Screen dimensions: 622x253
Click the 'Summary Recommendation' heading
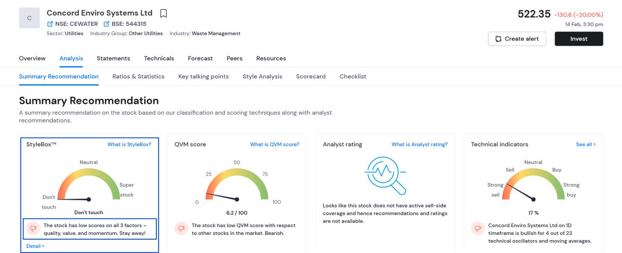89,100
